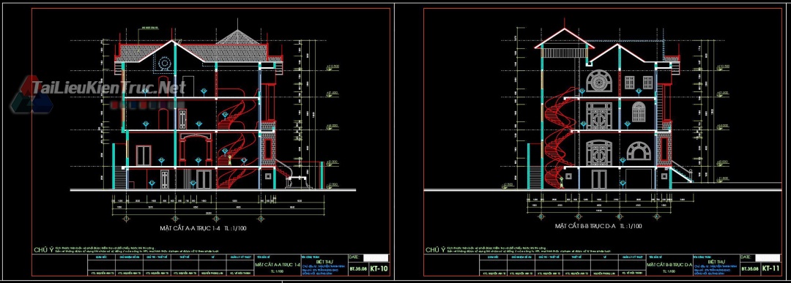The width and height of the screenshot is (791, 283).
Task: Click the white DATE field on sheet KT-11
Action: click(x=768, y=257)
